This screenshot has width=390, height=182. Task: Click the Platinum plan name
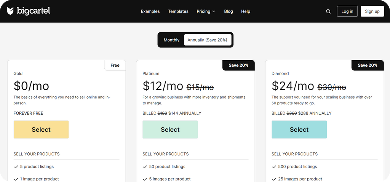[151, 73]
